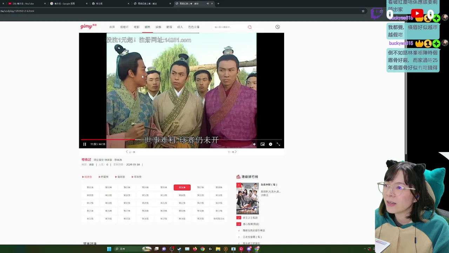449x253 pixels.
Task: Play episode 第22集
Action: [182, 203]
